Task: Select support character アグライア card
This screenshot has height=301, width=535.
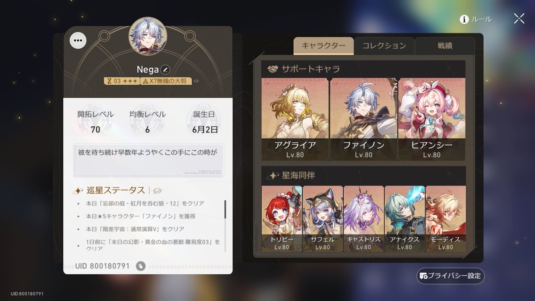Action: click(x=295, y=119)
